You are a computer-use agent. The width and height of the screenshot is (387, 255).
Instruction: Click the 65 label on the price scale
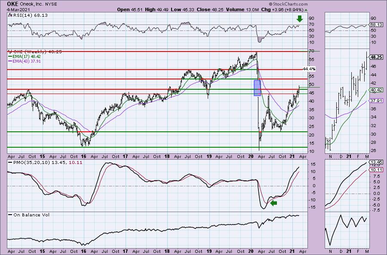[311, 59]
